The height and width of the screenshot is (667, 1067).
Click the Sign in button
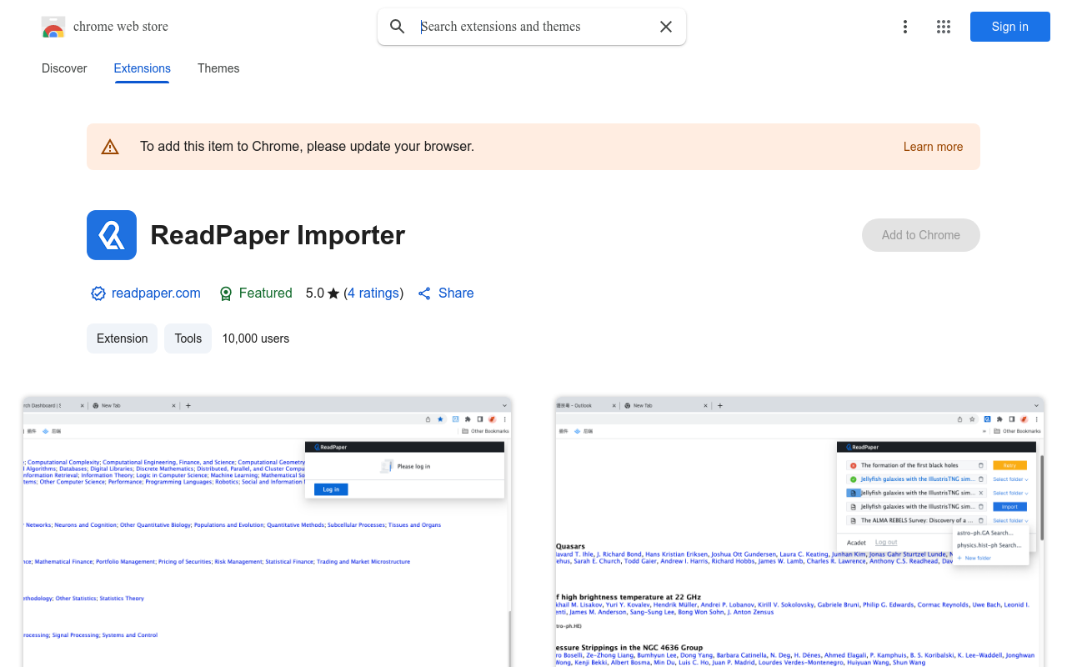click(1010, 27)
